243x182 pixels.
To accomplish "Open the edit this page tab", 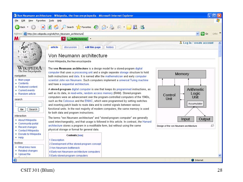I will click(x=93, y=47).
